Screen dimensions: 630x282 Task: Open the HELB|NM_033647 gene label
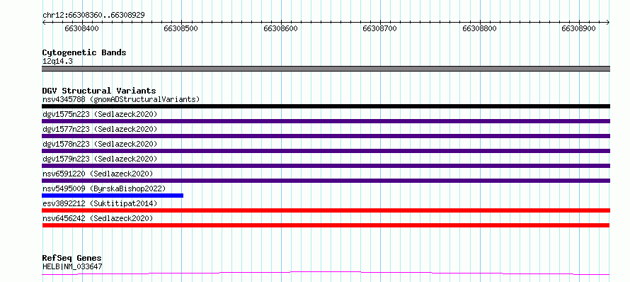72,266
